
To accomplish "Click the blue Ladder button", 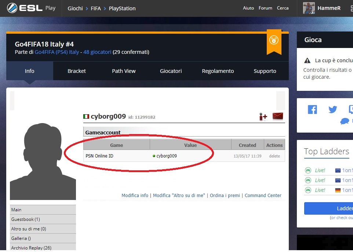I will (328, 208).
